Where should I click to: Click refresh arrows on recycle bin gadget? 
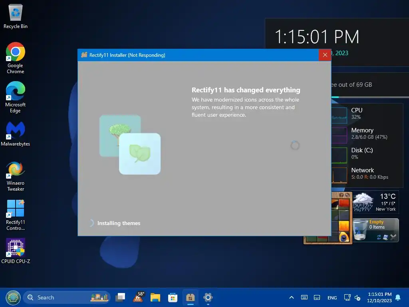379,237
